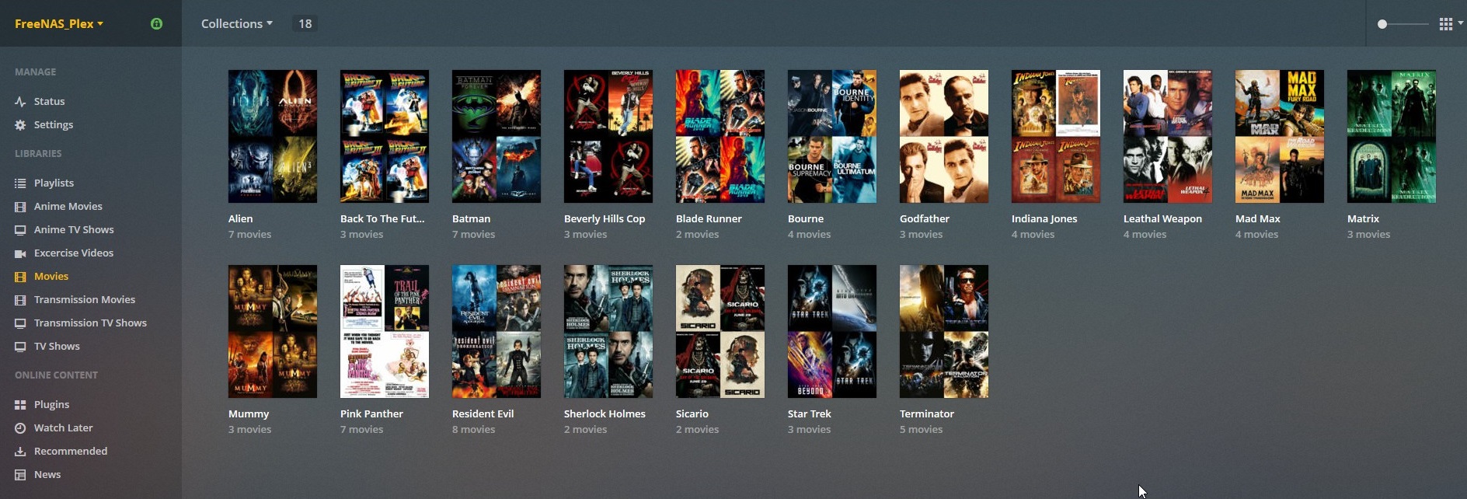
Task: Open the Mummy collection poster
Action: (273, 331)
